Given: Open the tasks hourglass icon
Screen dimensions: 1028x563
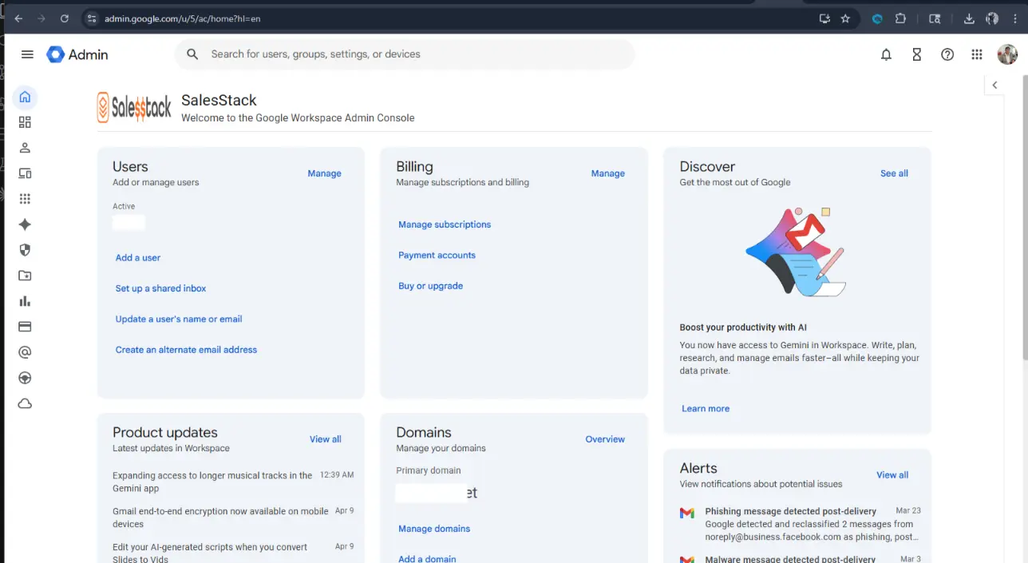Looking at the screenshot, I should pos(916,54).
